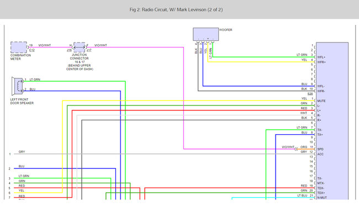Click the '(BEHIND UPPER CENTER OF DASH)' note
The height and width of the screenshot is (207, 359).
pyautogui.click(x=80, y=67)
